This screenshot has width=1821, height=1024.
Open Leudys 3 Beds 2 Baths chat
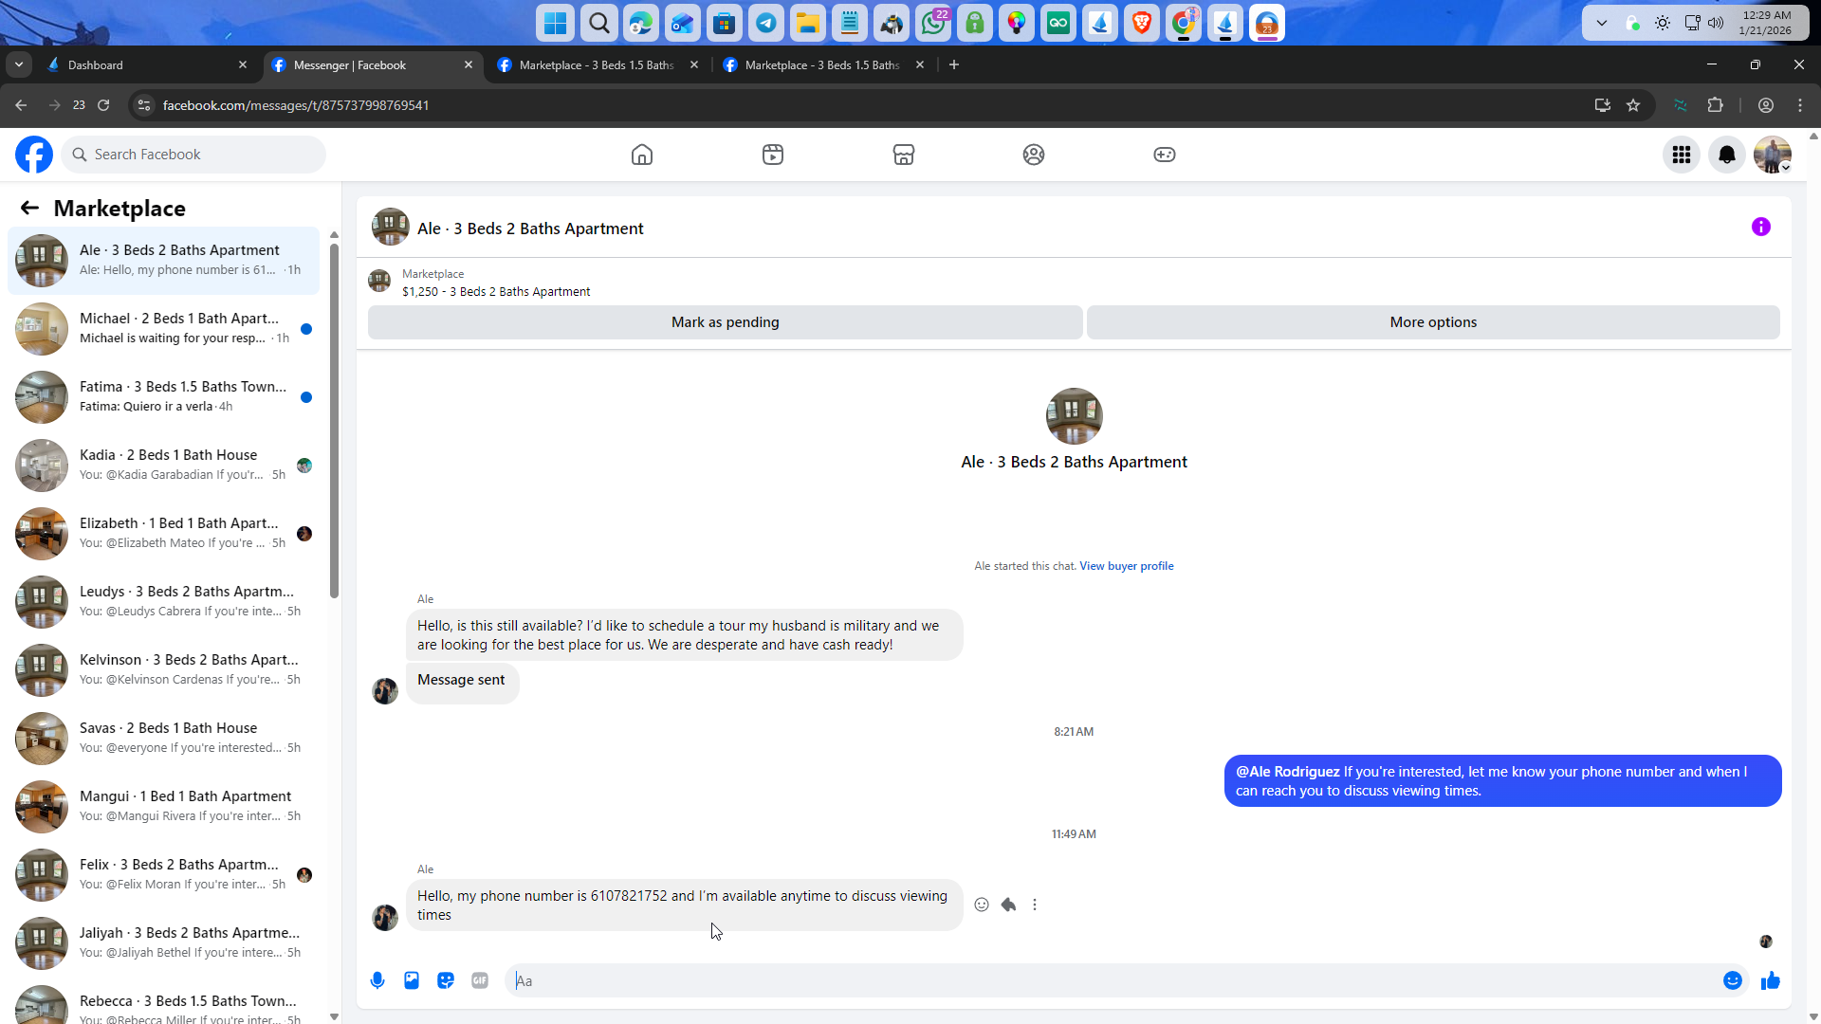click(163, 602)
